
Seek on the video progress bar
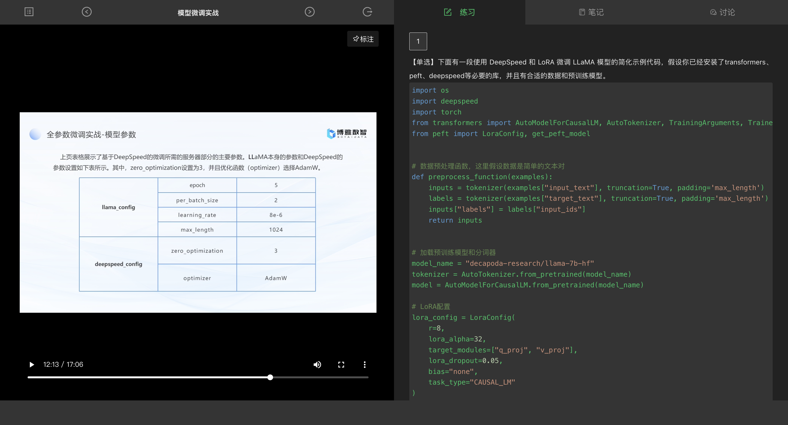click(198, 377)
